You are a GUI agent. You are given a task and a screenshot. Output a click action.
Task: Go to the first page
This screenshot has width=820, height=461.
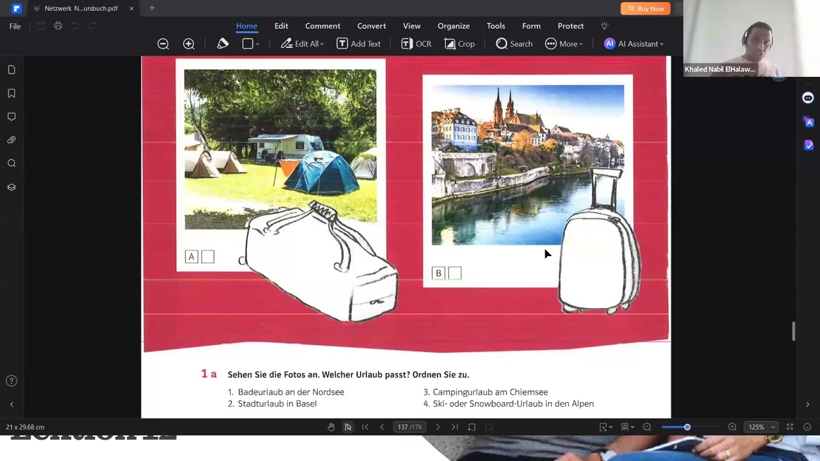pos(365,427)
